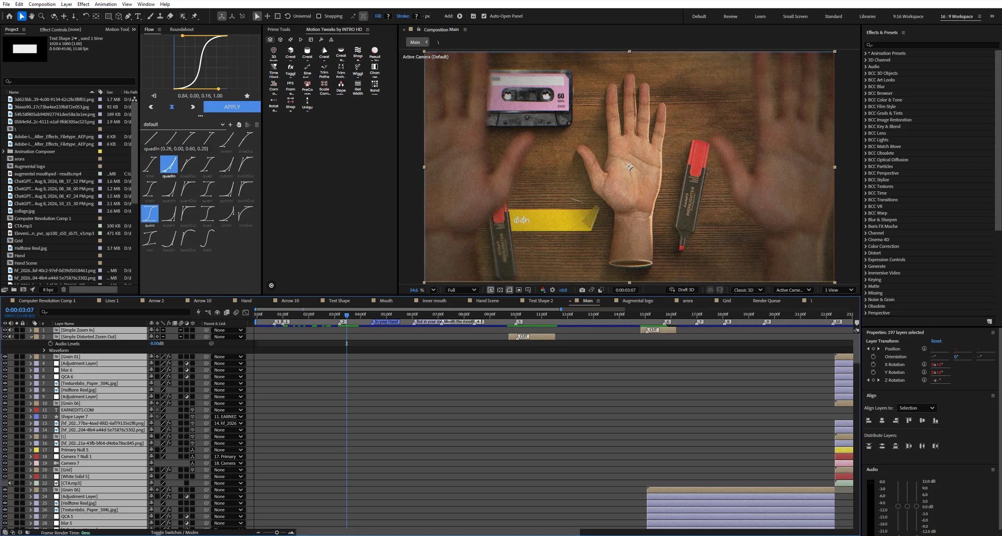Enable the Snapping checkbox

(319, 16)
